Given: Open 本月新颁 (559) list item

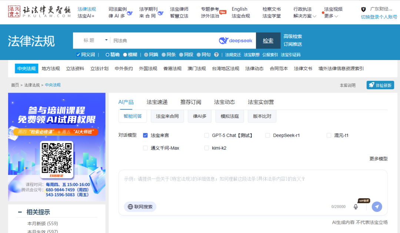Looking at the screenshot, I should click(43, 224).
